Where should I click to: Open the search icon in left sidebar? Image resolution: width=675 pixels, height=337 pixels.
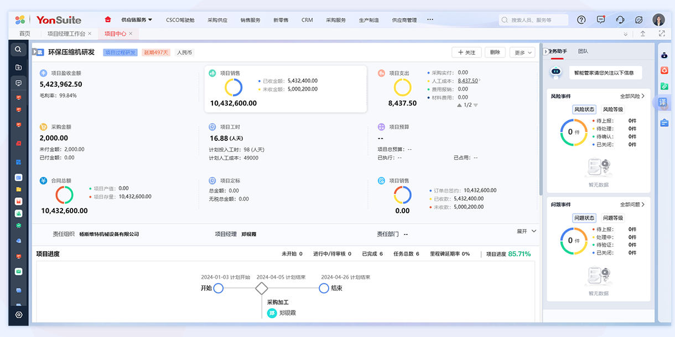18,49
